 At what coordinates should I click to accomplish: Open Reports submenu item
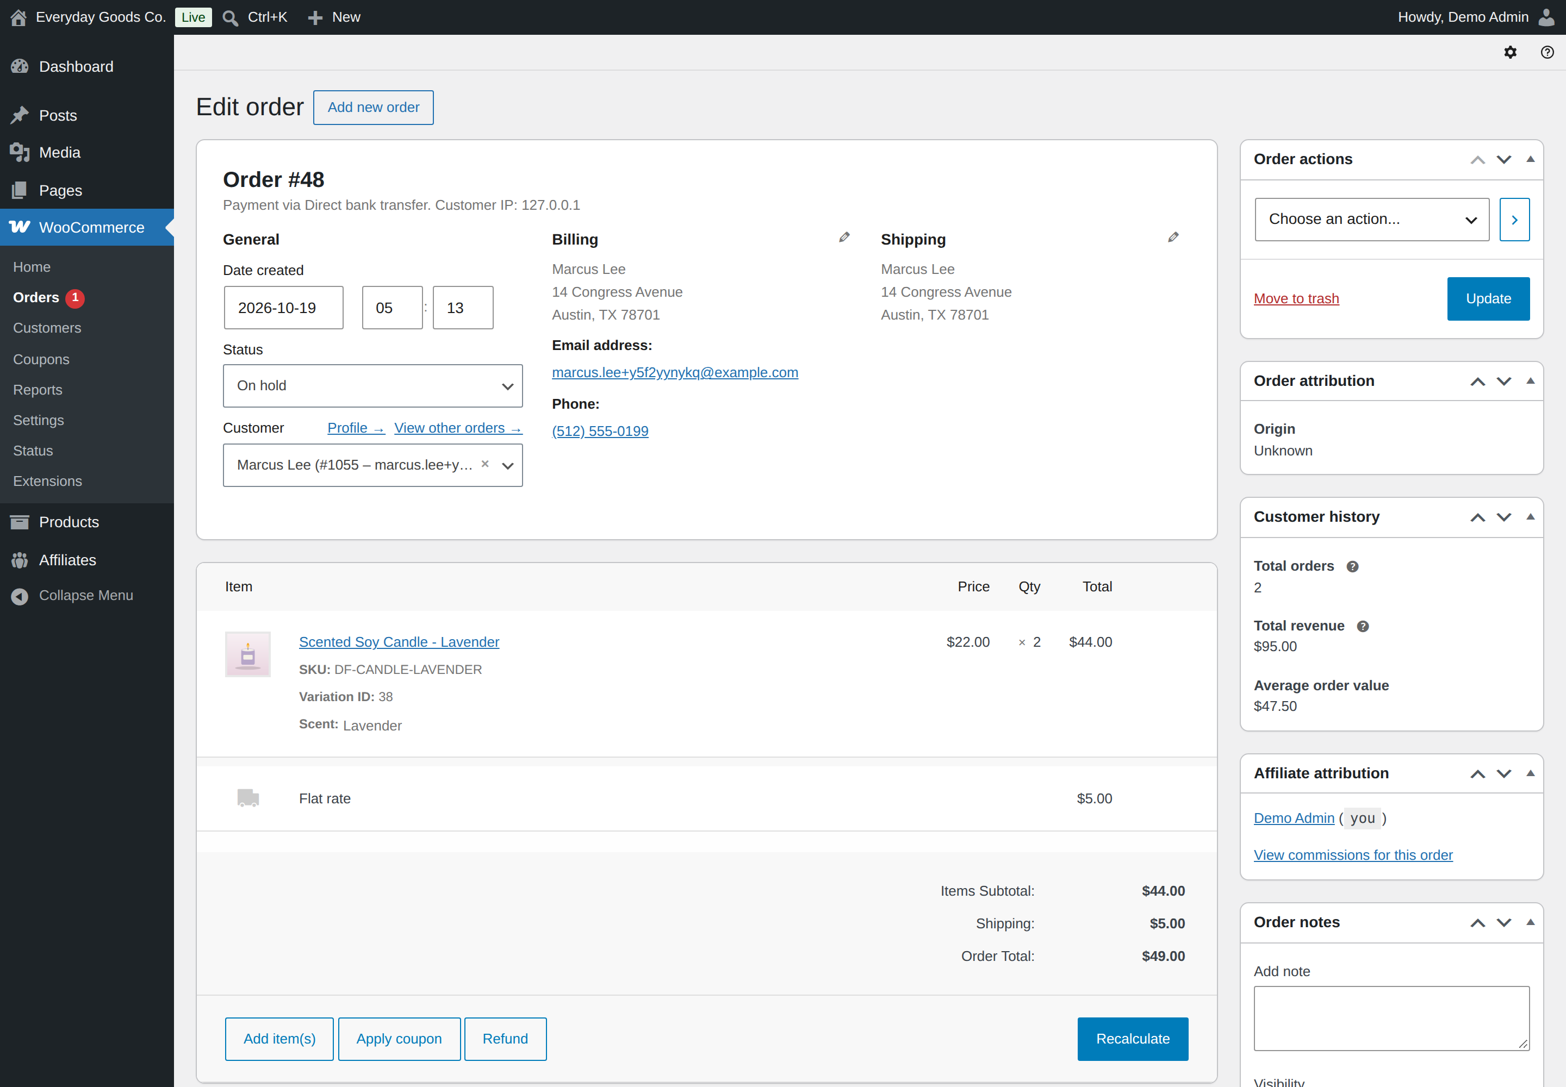click(x=38, y=390)
